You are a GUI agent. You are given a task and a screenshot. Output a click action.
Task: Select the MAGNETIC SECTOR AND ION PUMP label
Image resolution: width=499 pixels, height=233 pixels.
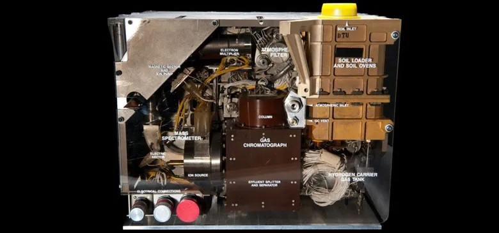(164, 70)
